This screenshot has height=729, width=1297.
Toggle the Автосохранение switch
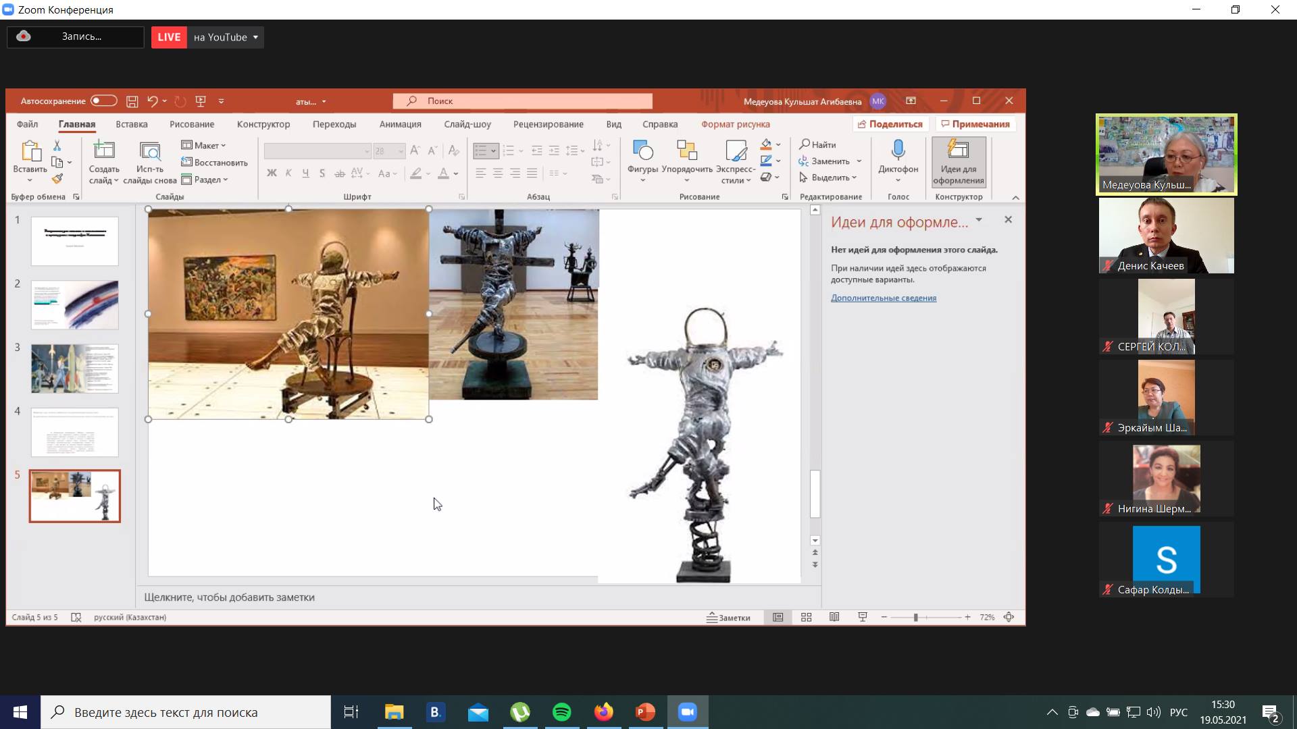103,101
